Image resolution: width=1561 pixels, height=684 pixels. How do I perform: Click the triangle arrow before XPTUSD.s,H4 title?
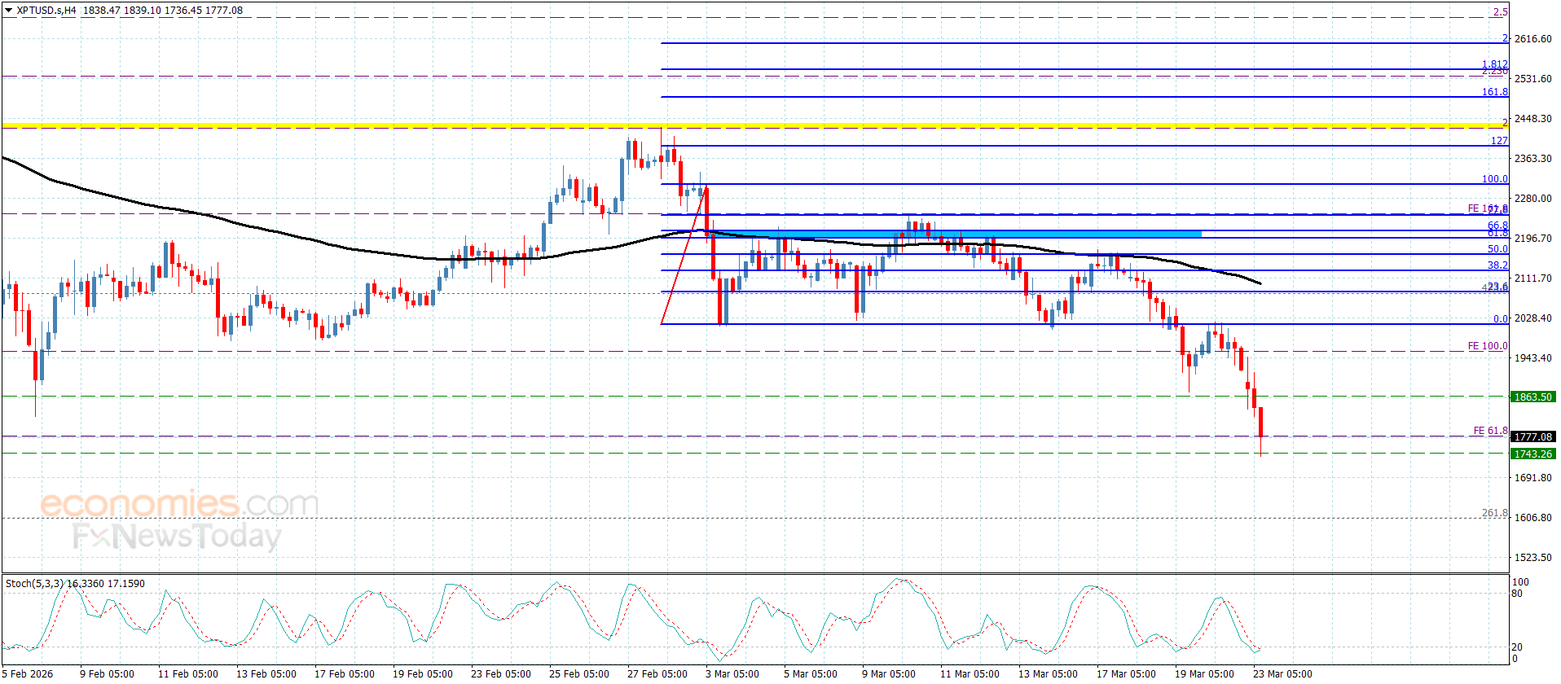click(9, 11)
